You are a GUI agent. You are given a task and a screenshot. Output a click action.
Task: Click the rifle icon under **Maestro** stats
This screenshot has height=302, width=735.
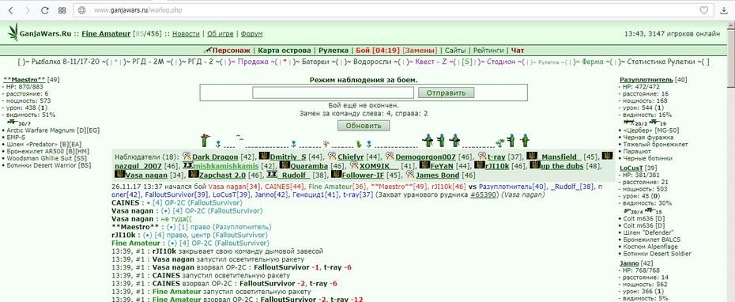13,122
